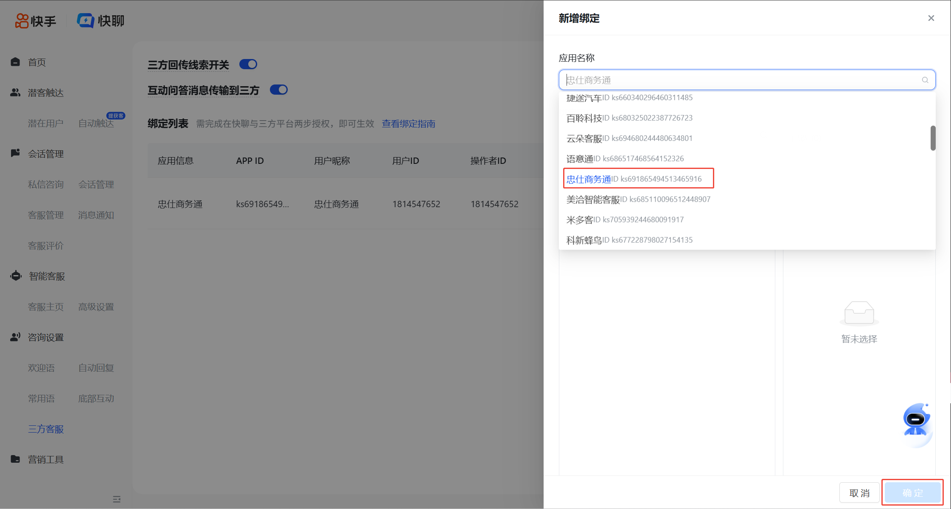The height and width of the screenshot is (509, 951).
Task: Click the 营销工具 folder icon
Action: pyautogui.click(x=15, y=459)
